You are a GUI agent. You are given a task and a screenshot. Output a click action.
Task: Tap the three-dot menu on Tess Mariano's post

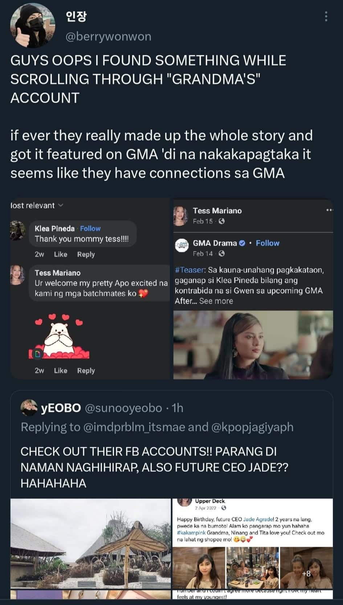tap(329, 210)
